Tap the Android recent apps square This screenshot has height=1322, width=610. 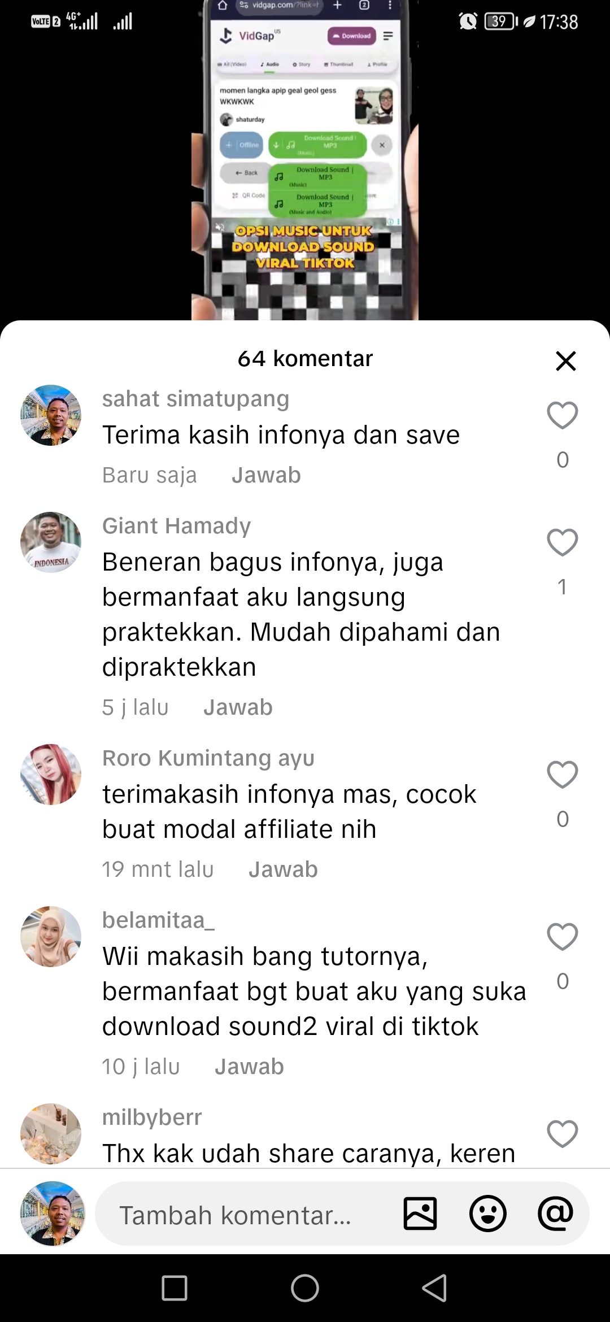(x=175, y=1288)
